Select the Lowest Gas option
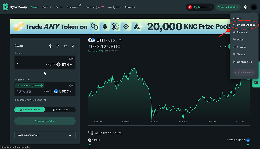The image size is (260, 149). pos(60,110)
